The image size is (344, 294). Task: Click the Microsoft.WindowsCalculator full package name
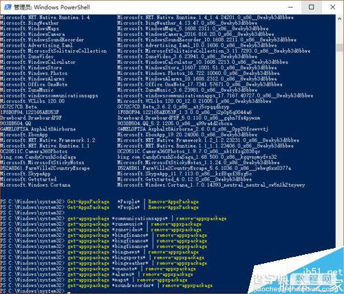202,62
